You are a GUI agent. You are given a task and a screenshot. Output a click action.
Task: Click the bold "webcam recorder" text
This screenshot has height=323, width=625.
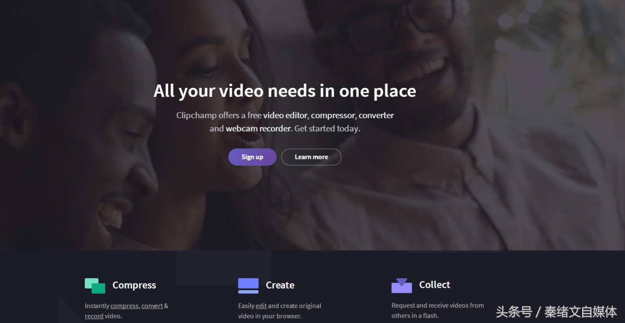click(259, 129)
